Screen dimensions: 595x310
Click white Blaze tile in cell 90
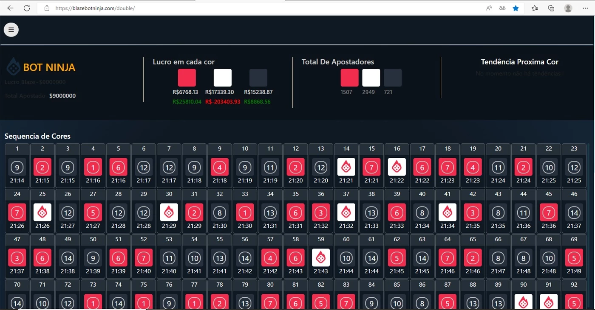coord(524,302)
